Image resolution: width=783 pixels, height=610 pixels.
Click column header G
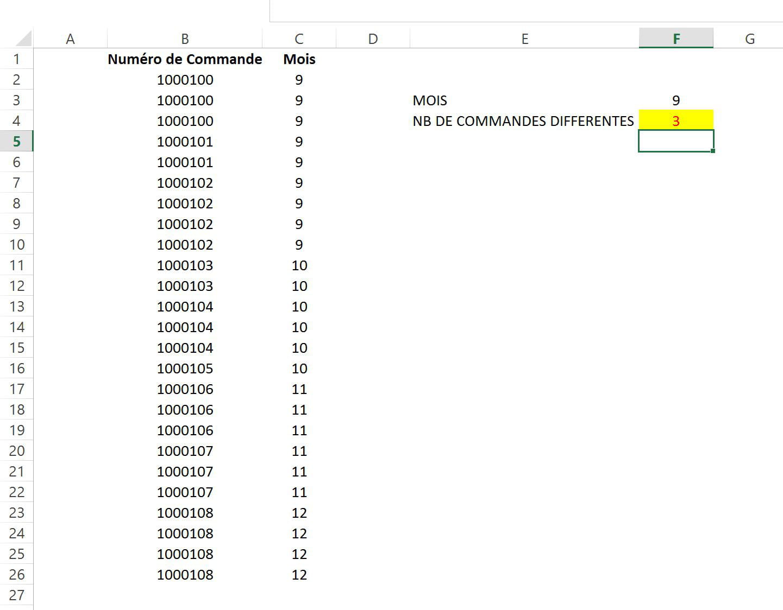(749, 39)
